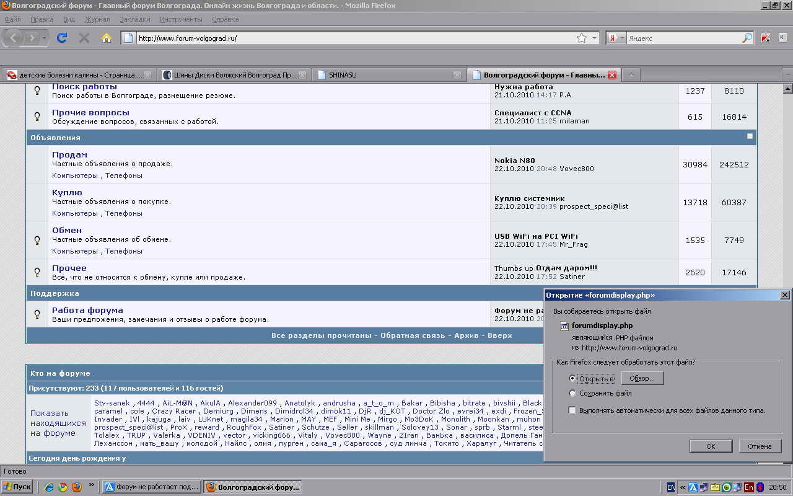The height and width of the screenshot is (496, 793).
Task: Click the search magnifier in the Yandex box
Action: (747, 38)
